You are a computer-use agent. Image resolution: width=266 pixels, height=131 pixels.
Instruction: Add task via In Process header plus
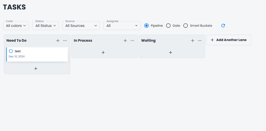pos(125,41)
